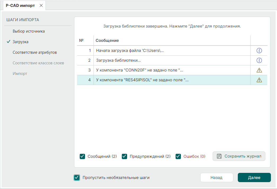
Task: Open Соответствие атрибутов step
Action: click(x=35, y=52)
